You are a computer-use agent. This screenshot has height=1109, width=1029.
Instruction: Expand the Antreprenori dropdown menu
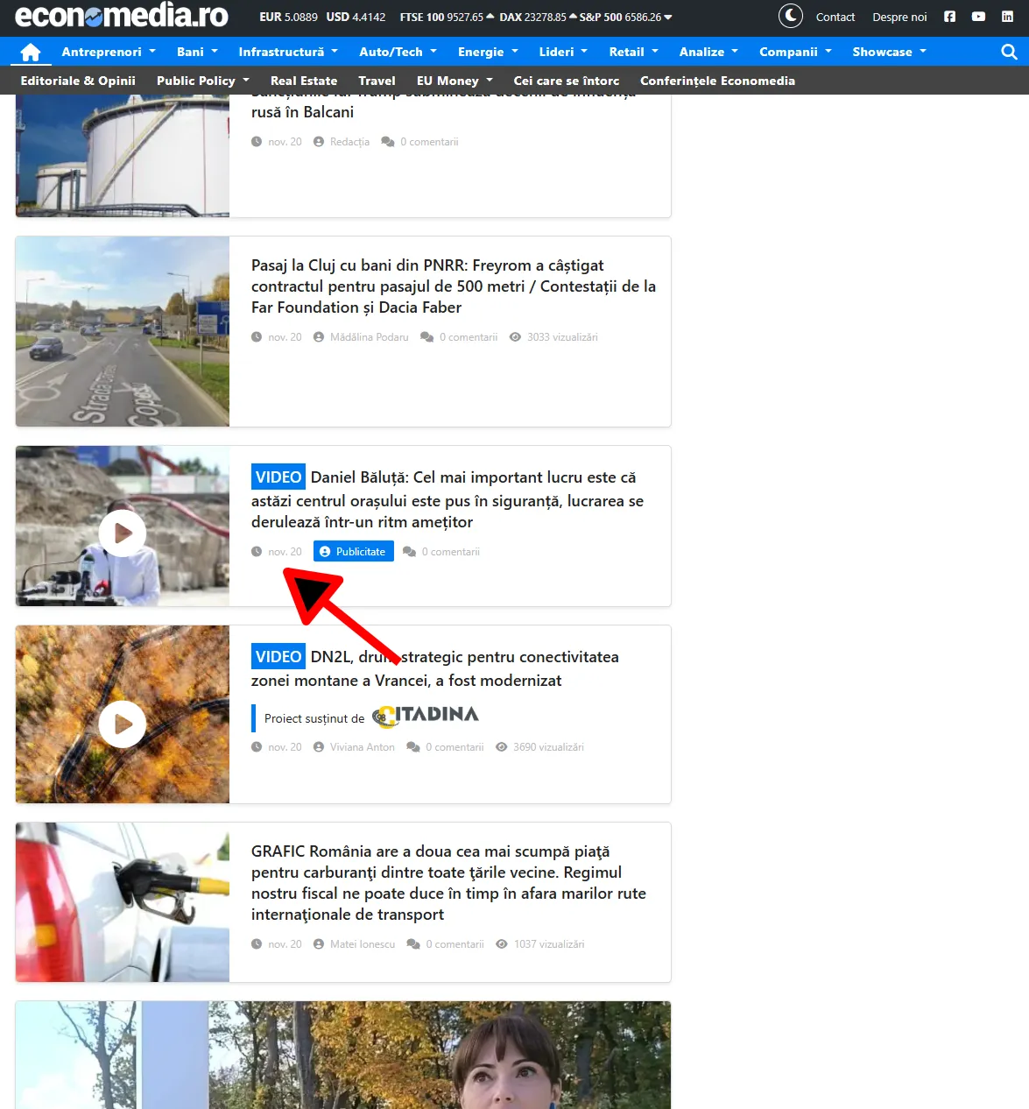click(108, 52)
